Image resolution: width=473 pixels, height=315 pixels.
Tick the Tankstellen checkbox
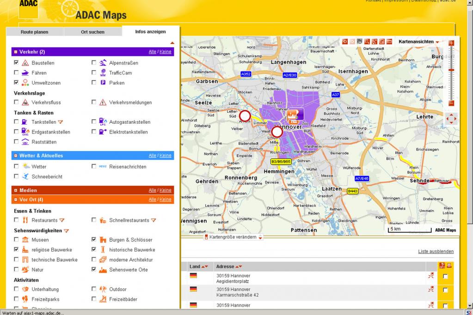coord(16,121)
